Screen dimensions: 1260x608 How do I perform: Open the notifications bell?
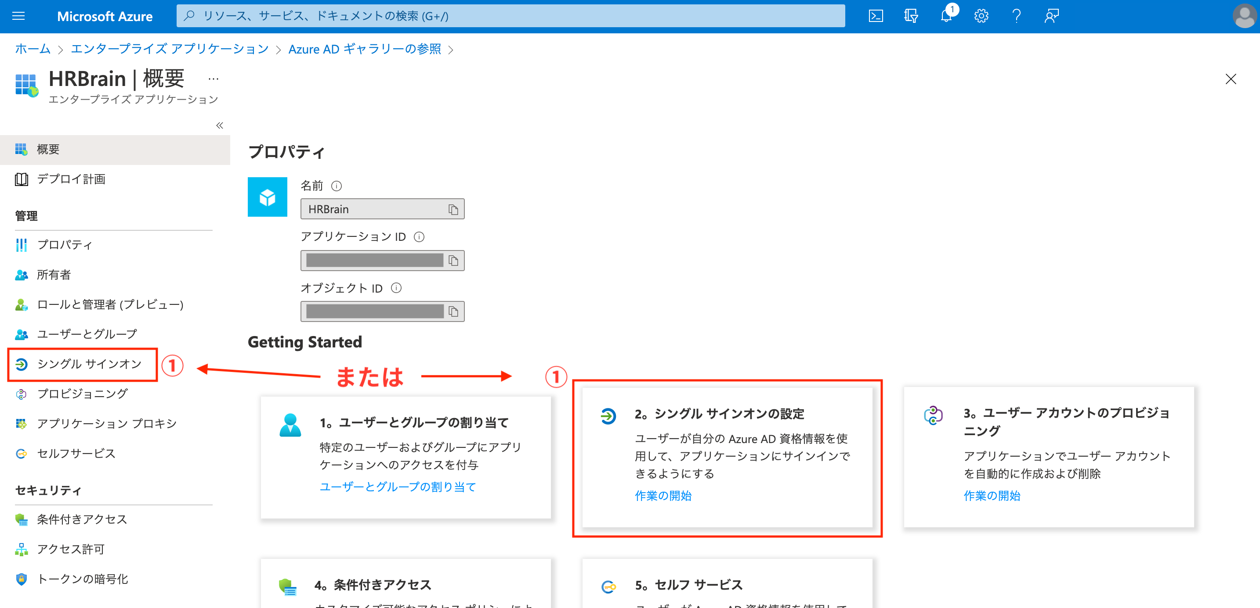click(946, 16)
